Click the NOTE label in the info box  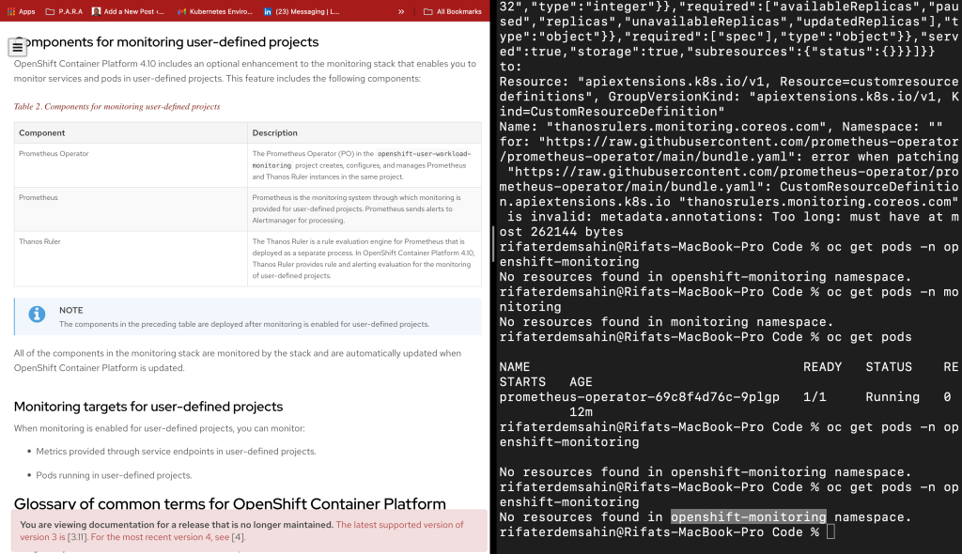[71, 310]
